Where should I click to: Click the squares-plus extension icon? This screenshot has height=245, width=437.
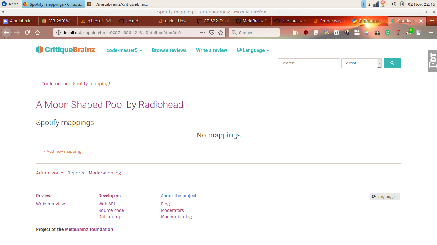click(357, 33)
